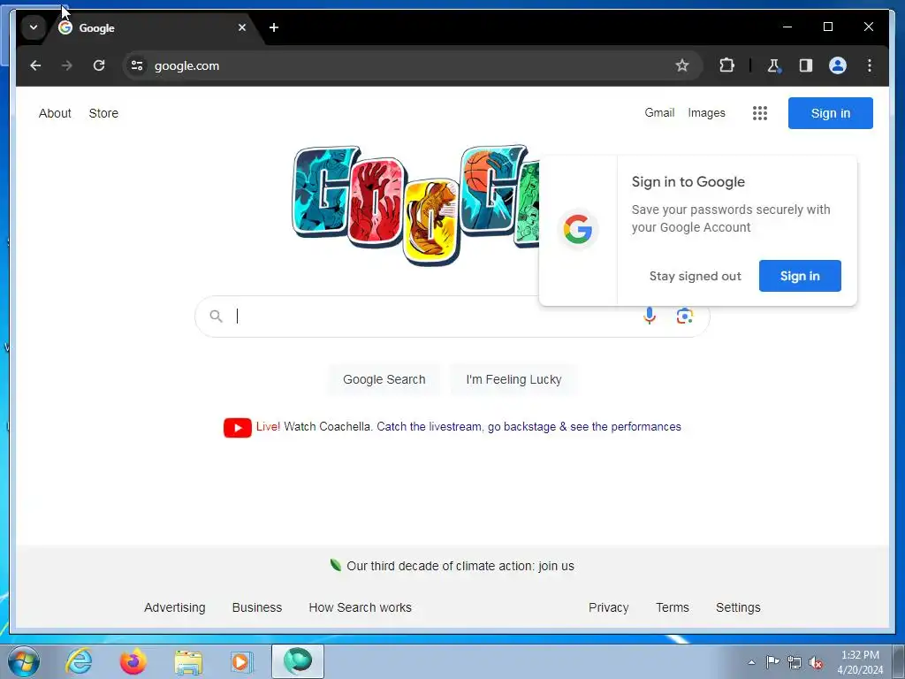Click the Google Search button
Viewport: 905px width, 679px height.
(x=384, y=379)
